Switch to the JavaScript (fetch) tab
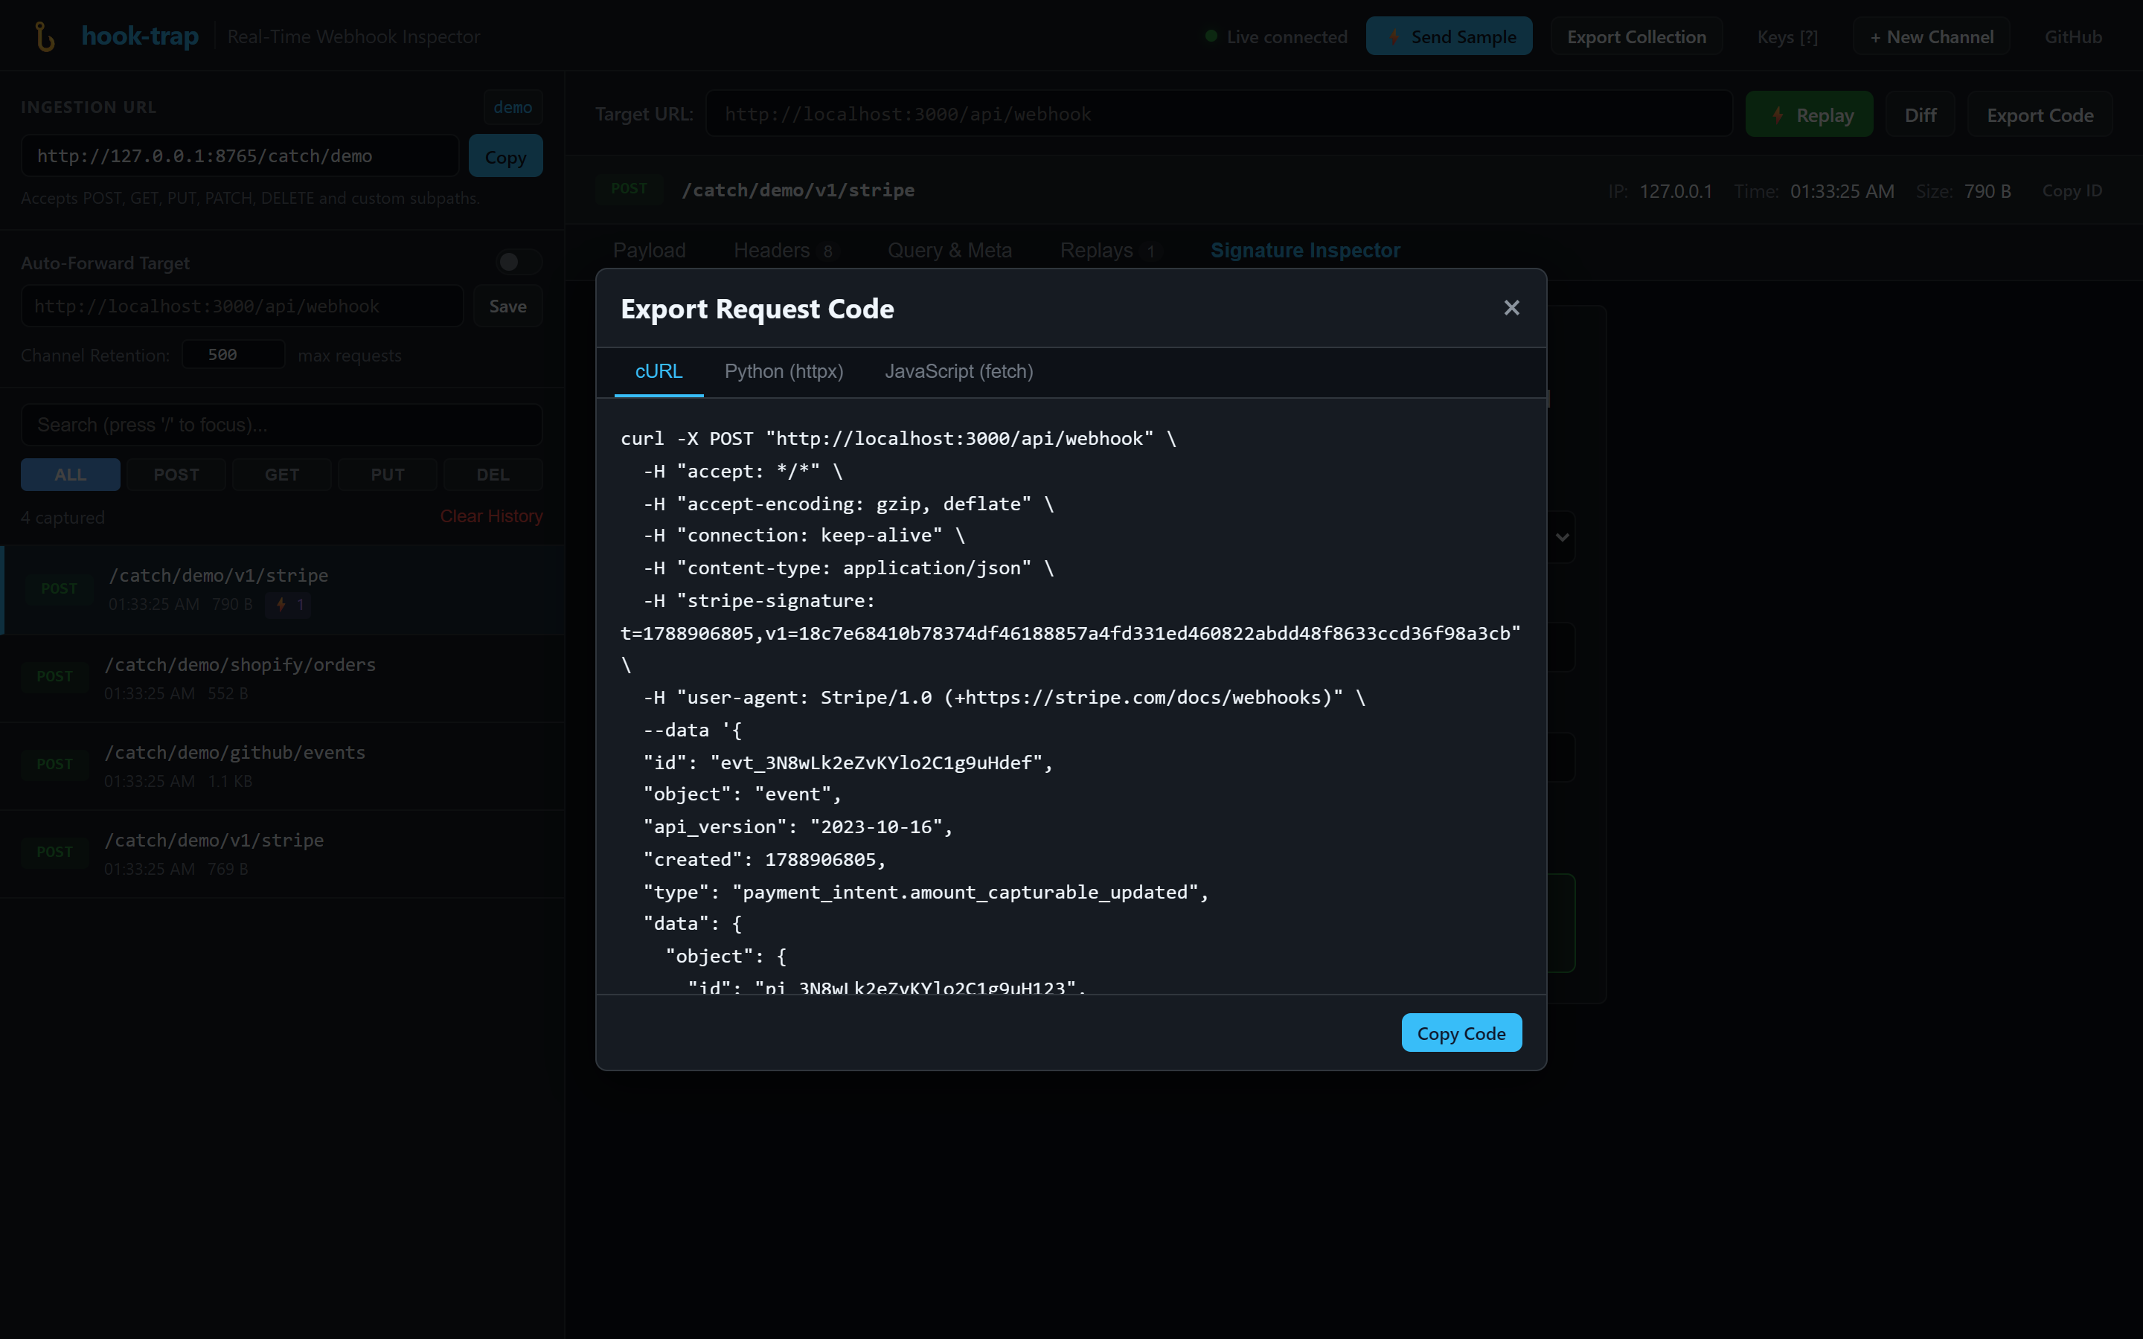Screen dimensions: 2143x1339 tap(958, 372)
